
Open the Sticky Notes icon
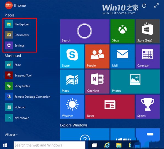click(9, 86)
